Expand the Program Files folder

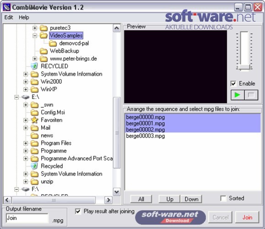[26, 143]
